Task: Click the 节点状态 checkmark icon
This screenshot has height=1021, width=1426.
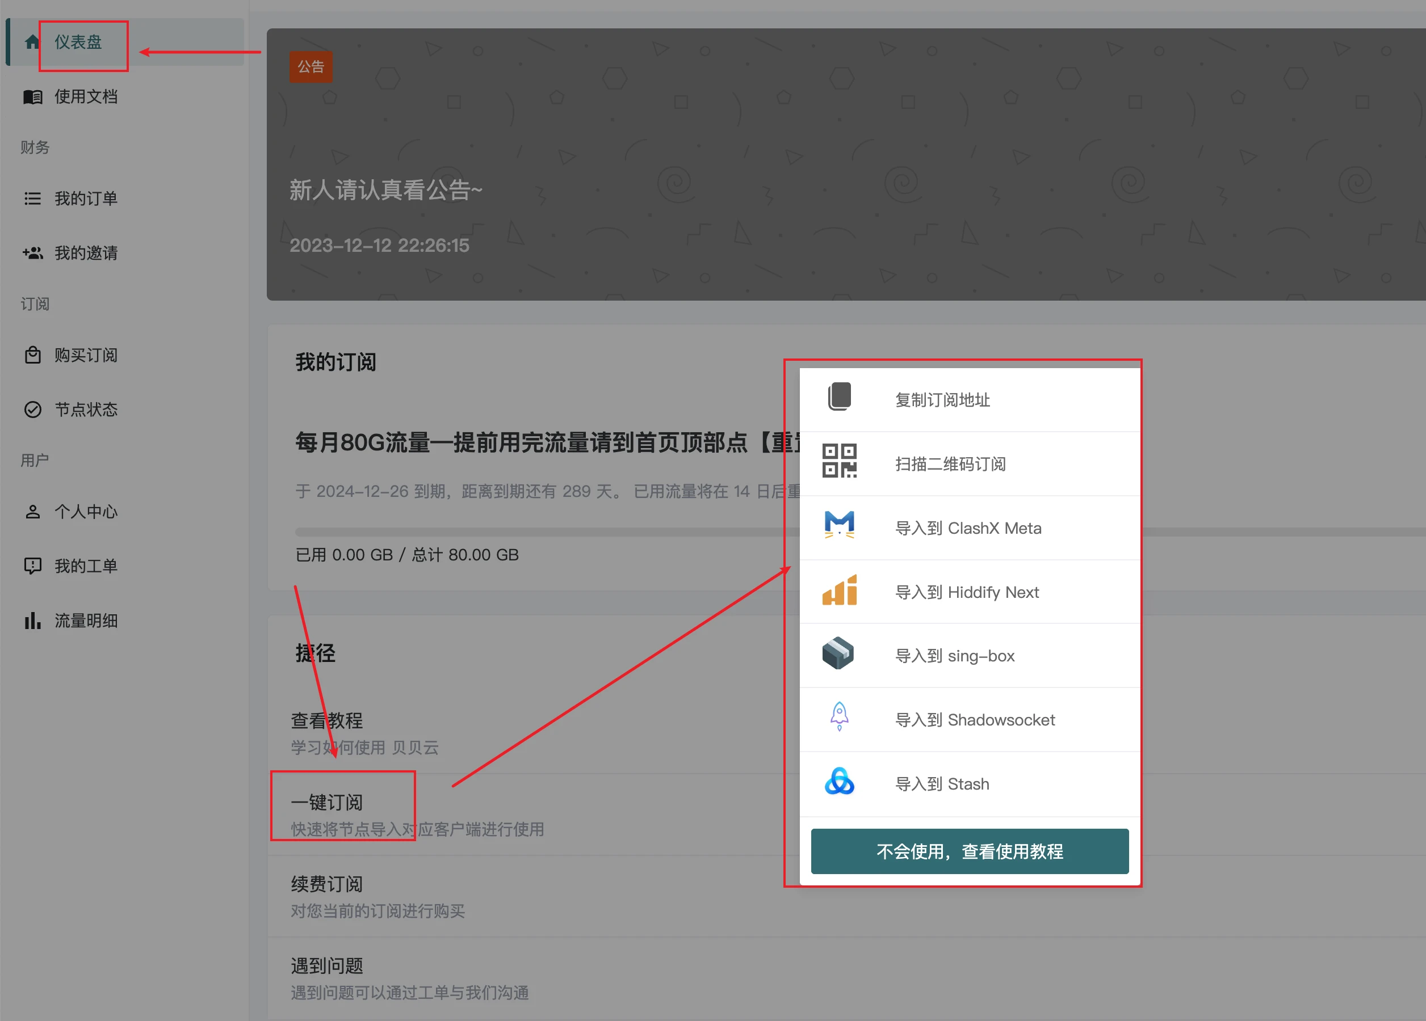Action: [33, 409]
